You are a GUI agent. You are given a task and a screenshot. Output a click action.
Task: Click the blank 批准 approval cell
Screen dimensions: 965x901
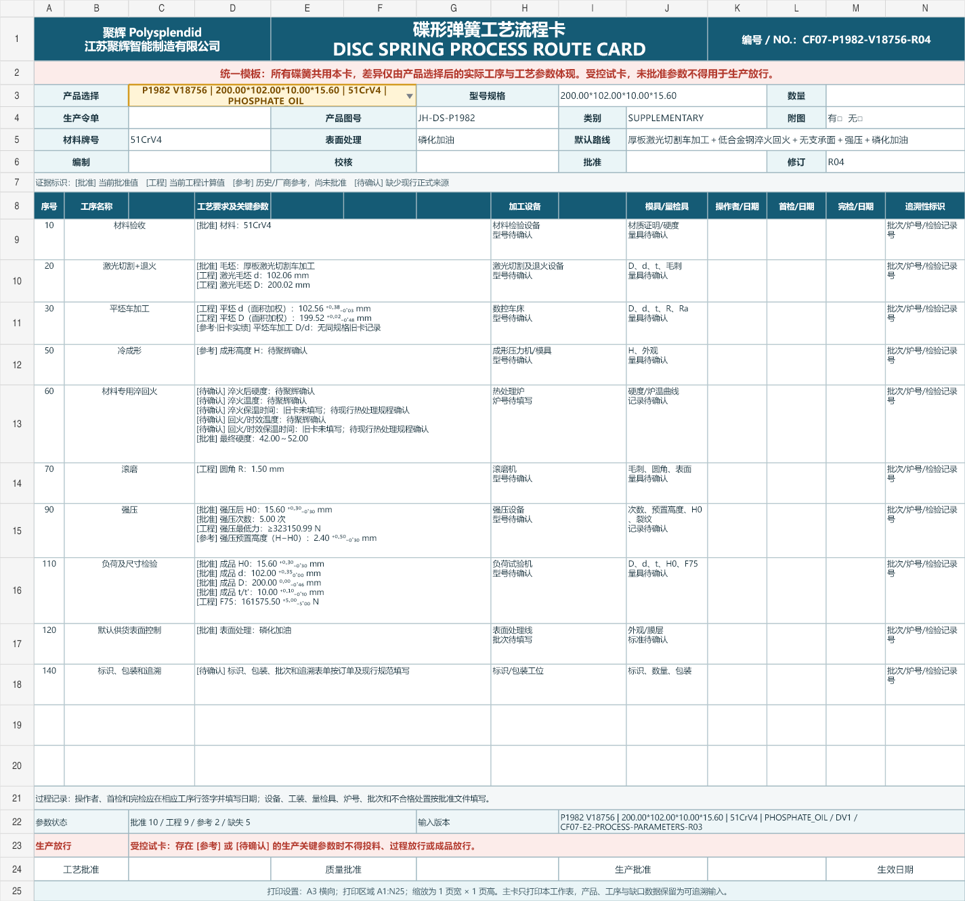(x=696, y=162)
